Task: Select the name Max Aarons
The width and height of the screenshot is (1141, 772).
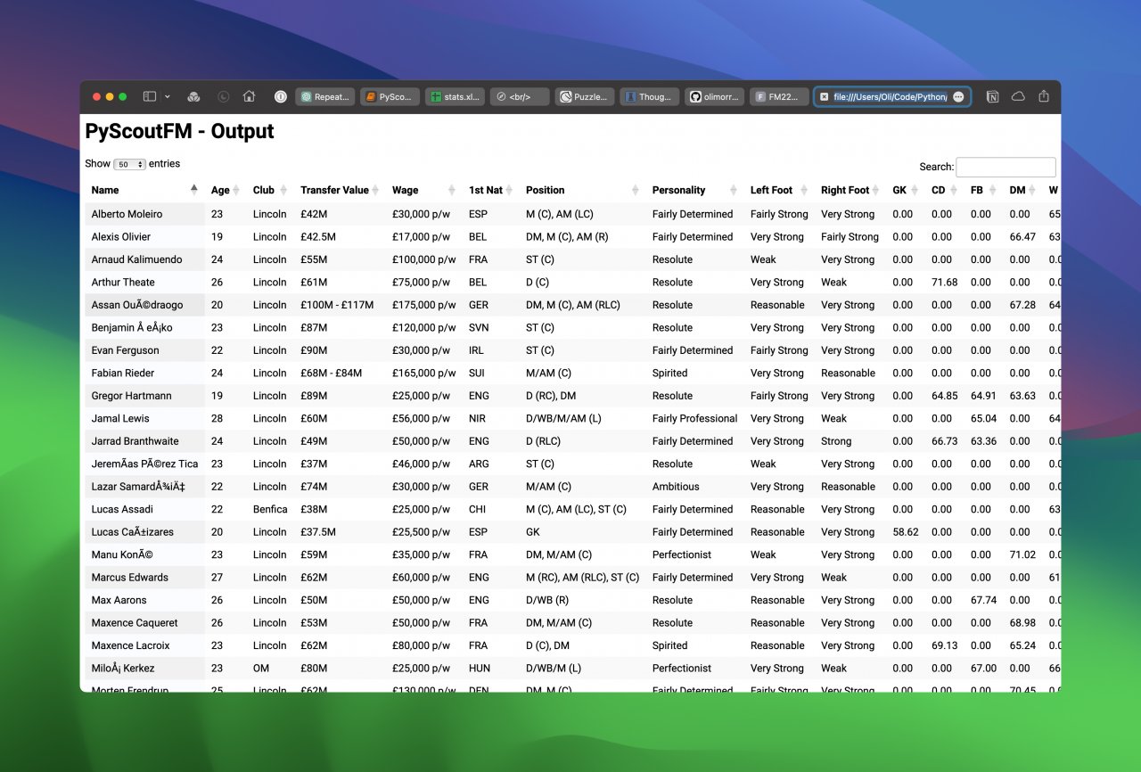Action: click(119, 600)
